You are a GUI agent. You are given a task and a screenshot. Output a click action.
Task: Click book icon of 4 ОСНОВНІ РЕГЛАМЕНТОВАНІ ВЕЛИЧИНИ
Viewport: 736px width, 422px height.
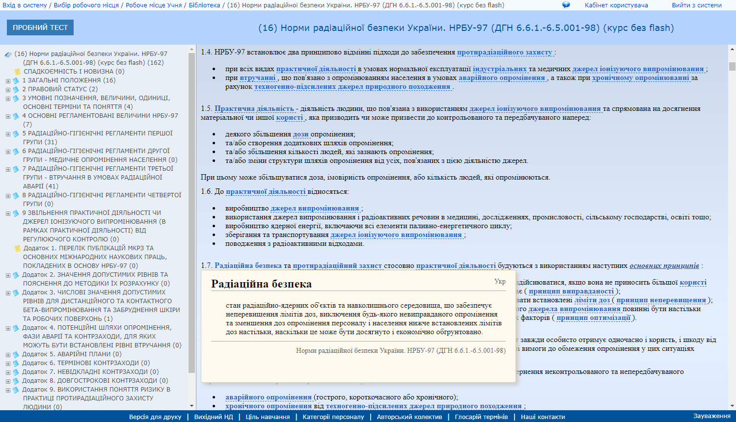[x=16, y=116]
